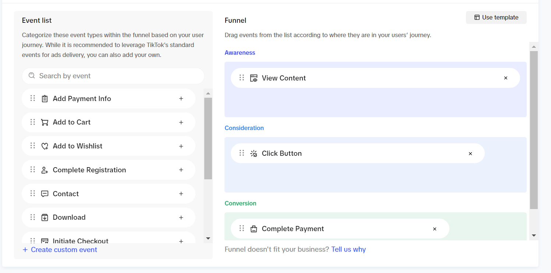Remove View Content from Awareness stage

click(x=505, y=78)
